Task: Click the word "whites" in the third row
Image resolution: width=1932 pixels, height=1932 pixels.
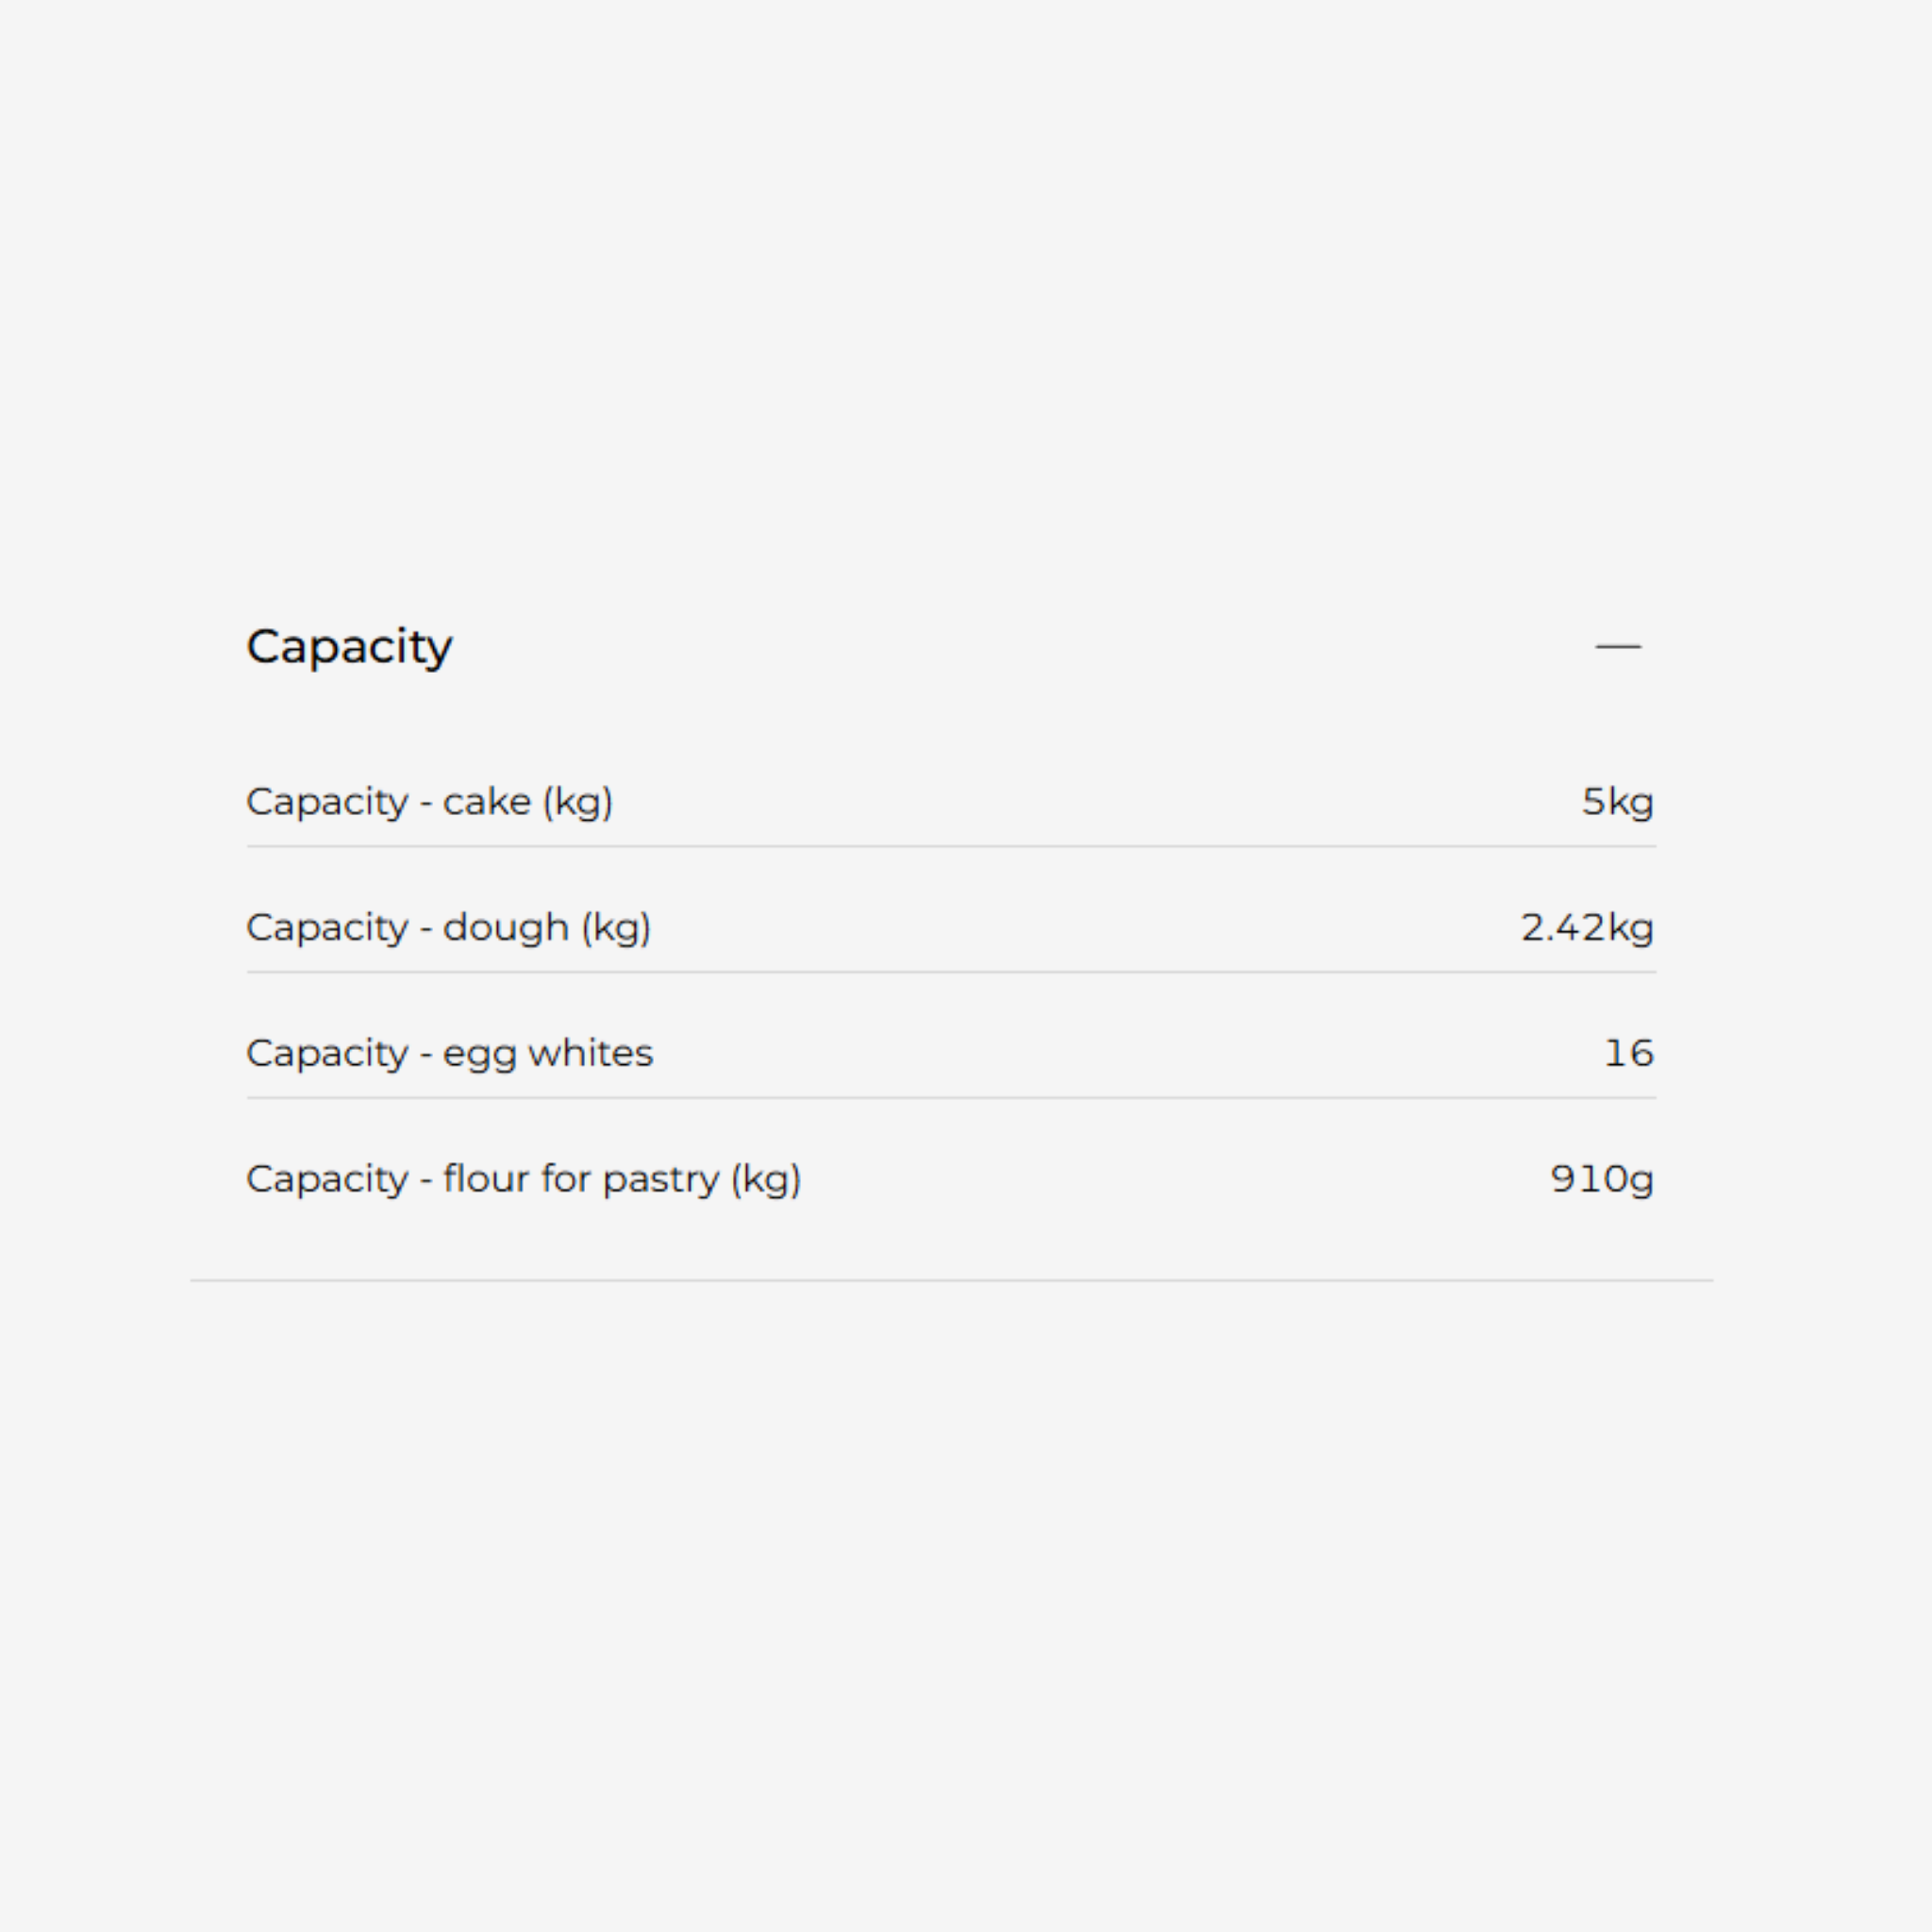Action: pos(590,1053)
